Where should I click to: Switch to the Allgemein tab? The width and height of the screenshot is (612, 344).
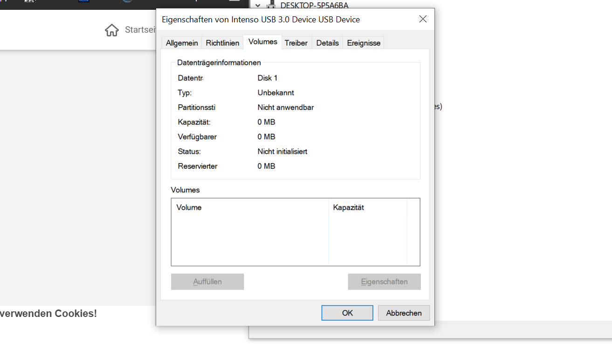point(182,43)
